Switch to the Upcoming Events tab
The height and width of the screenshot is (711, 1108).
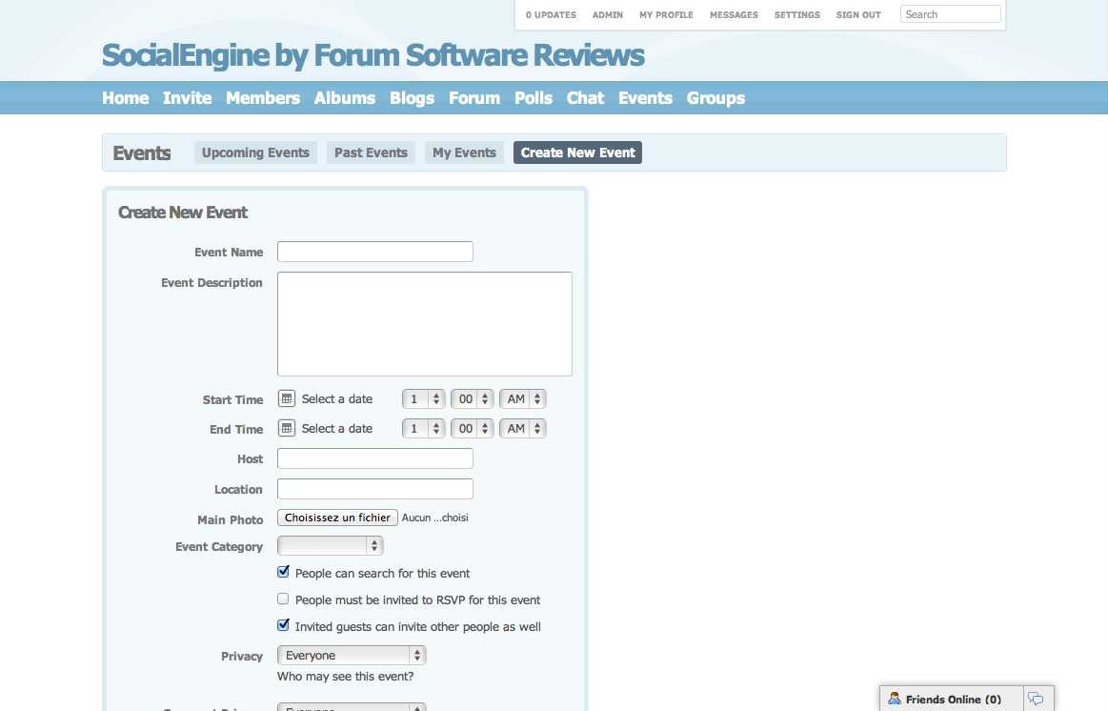click(255, 152)
